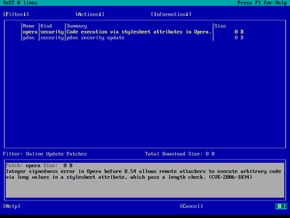The image size is (290, 218).
Task: Click summary 'pdns security update'
Action: pos(96,38)
